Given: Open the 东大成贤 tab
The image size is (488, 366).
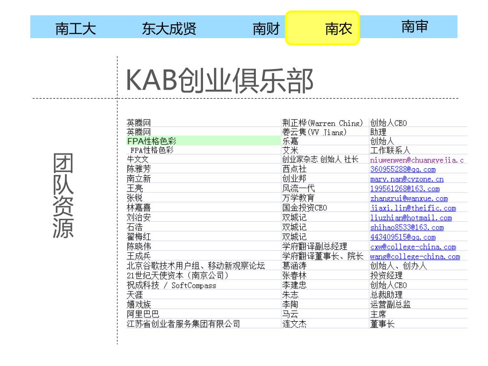Looking at the screenshot, I should point(169,29).
